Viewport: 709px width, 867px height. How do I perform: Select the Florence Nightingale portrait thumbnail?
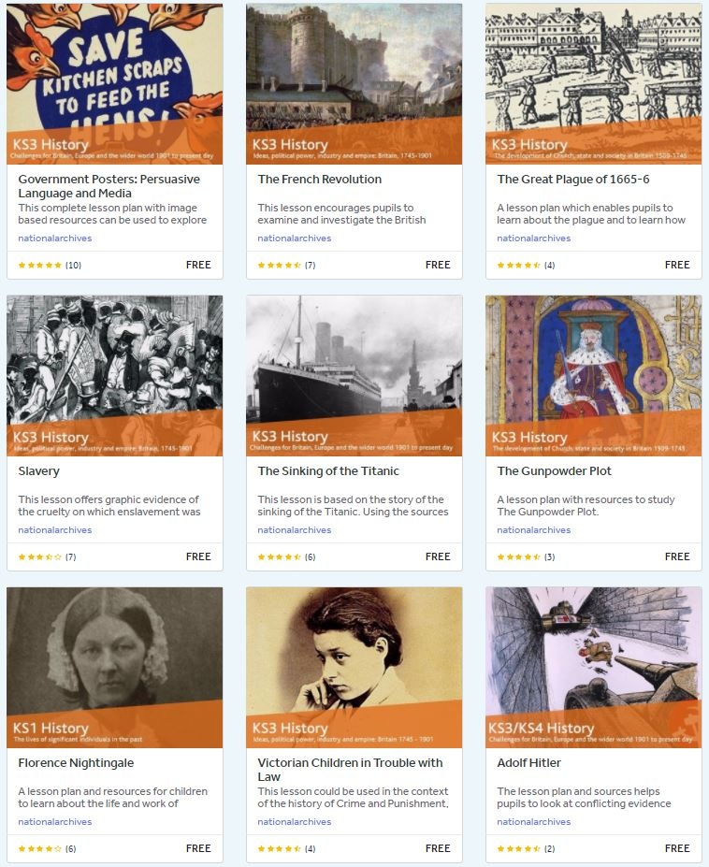point(114,668)
